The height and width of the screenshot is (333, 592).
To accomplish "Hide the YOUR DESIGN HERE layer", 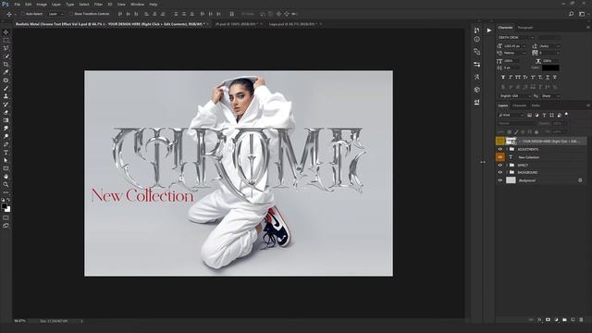I will [x=500, y=142].
